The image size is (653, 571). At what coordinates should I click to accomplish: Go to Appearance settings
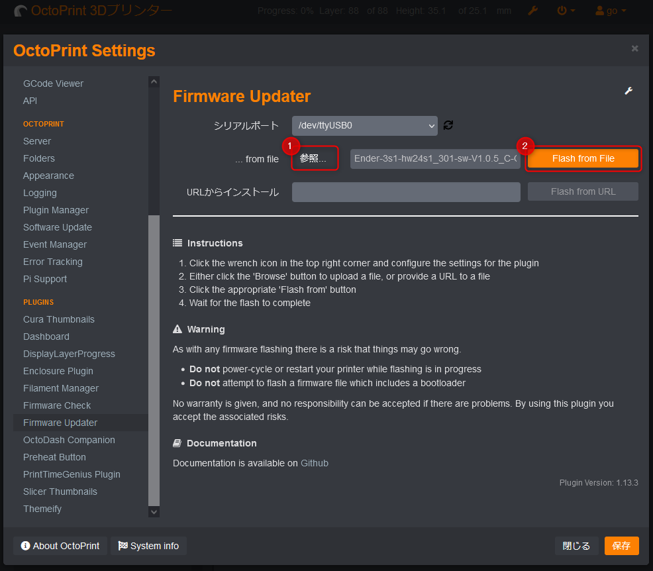point(49,176)
